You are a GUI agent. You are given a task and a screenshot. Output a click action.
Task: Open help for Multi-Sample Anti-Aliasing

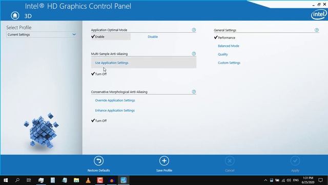[194, 53]
